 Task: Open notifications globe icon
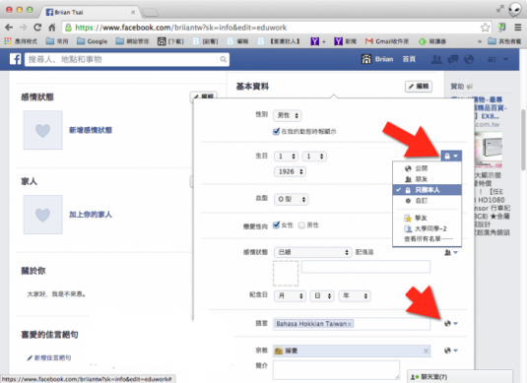pos(469,59)
